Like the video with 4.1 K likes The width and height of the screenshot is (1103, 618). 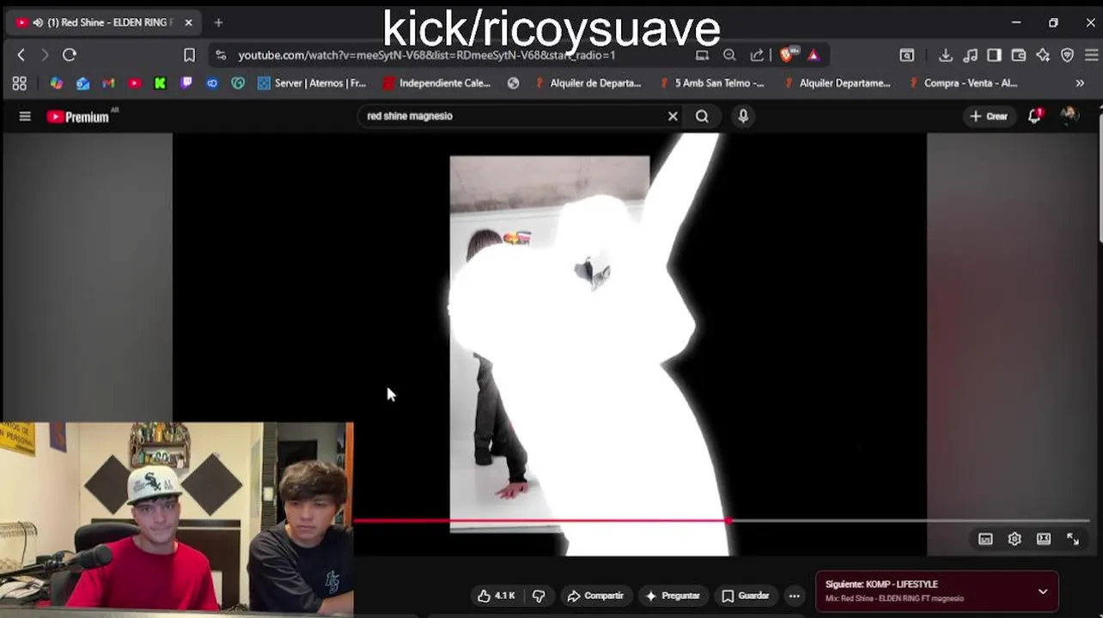click(496, 596)
